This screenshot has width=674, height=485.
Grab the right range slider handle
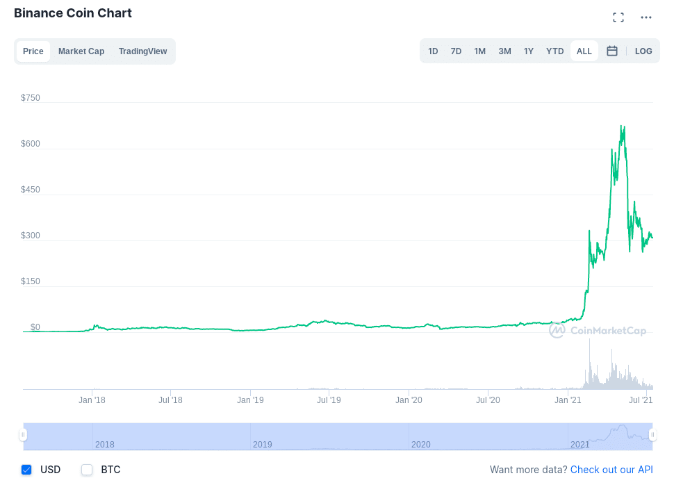point(652,435)
